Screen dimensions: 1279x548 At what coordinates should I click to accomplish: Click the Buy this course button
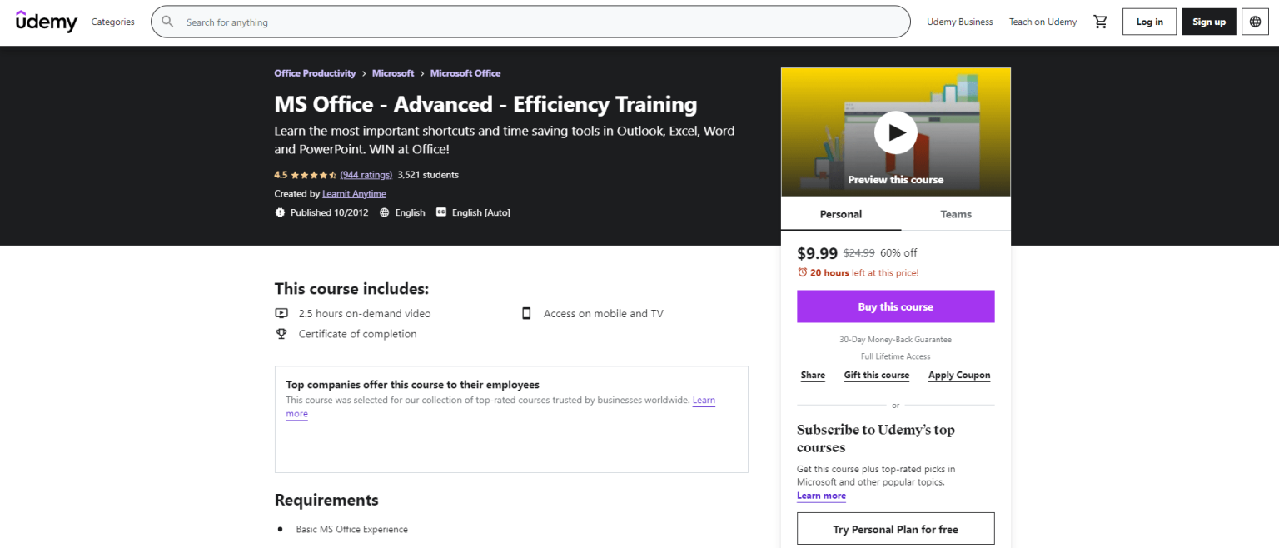click(895, 306)
